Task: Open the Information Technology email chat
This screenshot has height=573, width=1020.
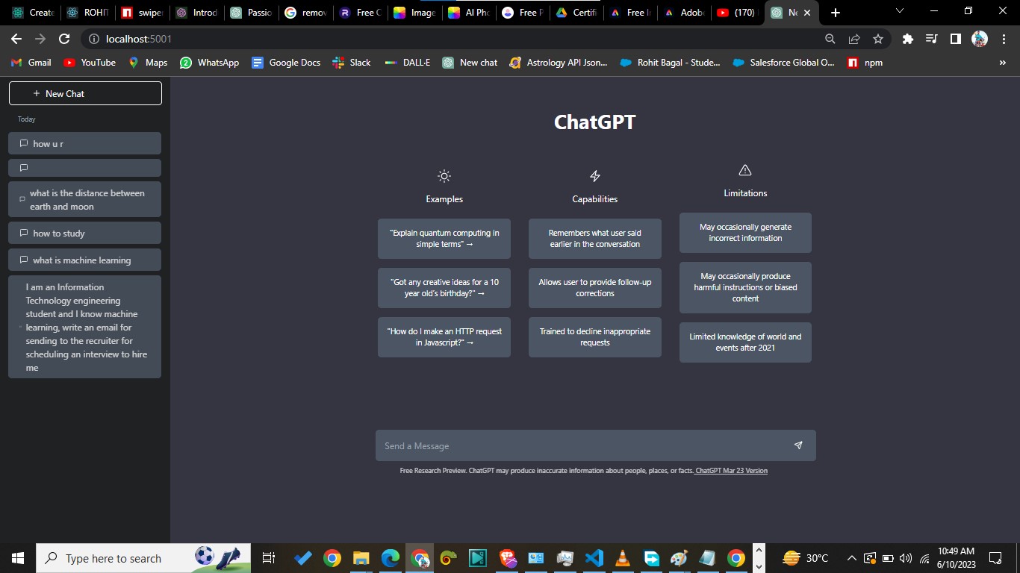Action: click(x=84, y=327)
